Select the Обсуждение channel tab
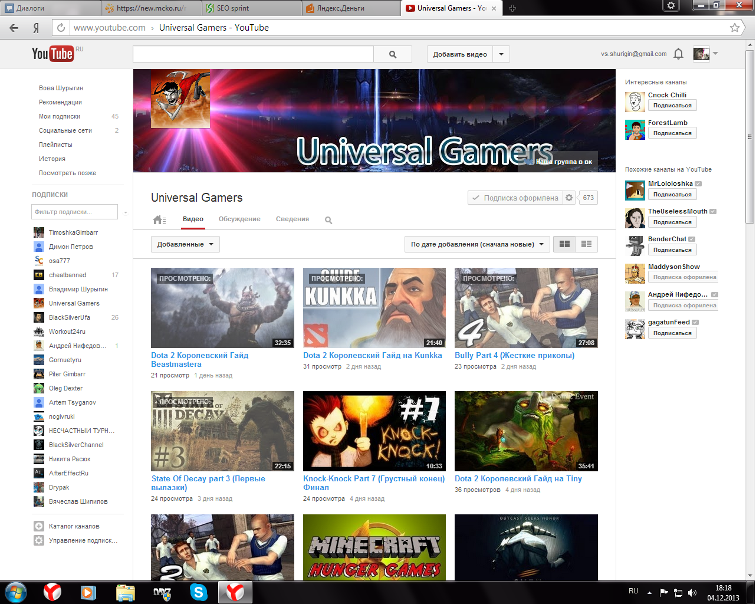The width and height of the screenshot is (756, 604). [x=239, y=219]
